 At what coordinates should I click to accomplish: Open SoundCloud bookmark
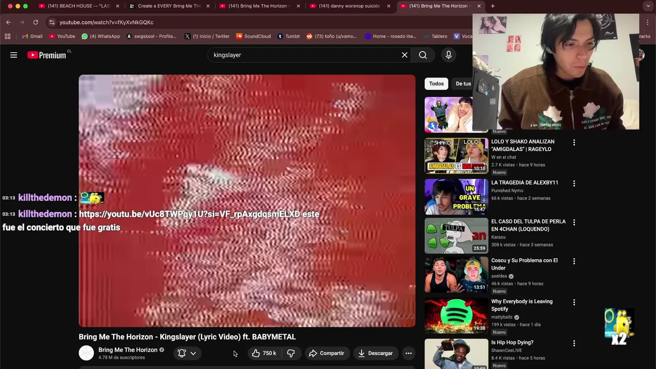point(253,36)
